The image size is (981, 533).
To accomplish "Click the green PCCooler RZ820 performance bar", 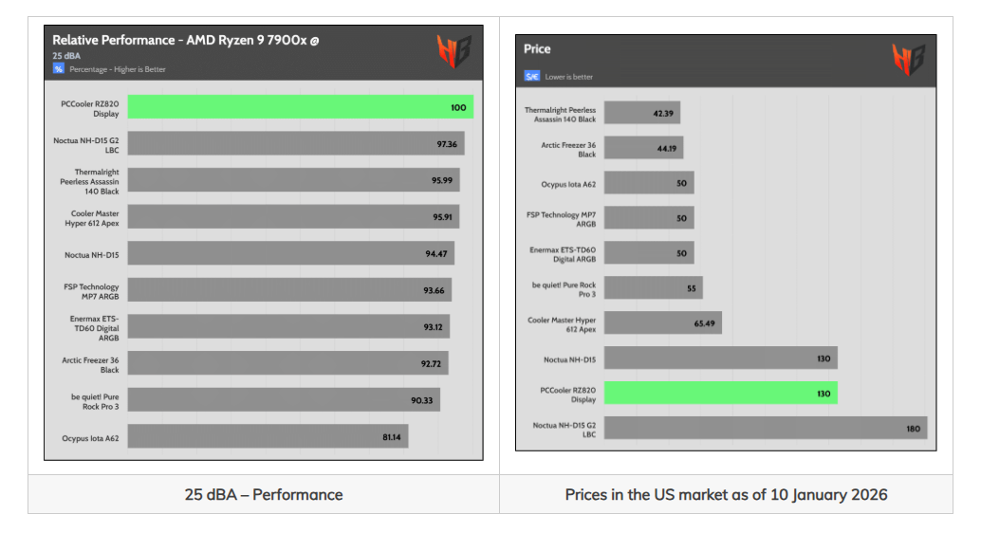I will (301, 107).
